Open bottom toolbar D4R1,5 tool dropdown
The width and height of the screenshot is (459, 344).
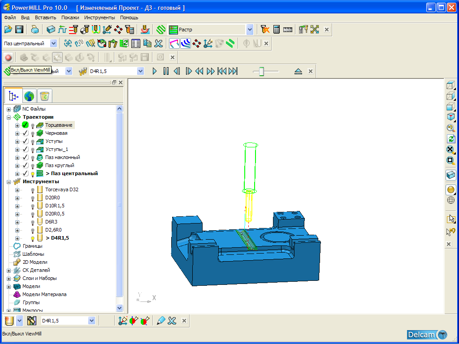[x=91, y=321]
